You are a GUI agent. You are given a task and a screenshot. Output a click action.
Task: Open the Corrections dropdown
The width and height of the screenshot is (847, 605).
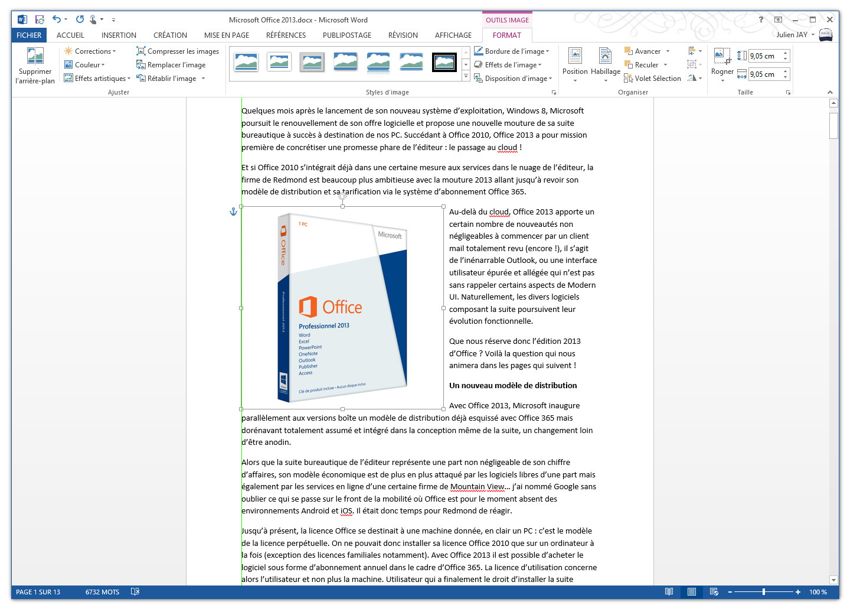coord(93,51)
